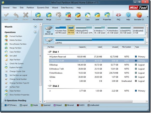
Task: Select the E:Windows 7 x64 row
Action: 99,69
